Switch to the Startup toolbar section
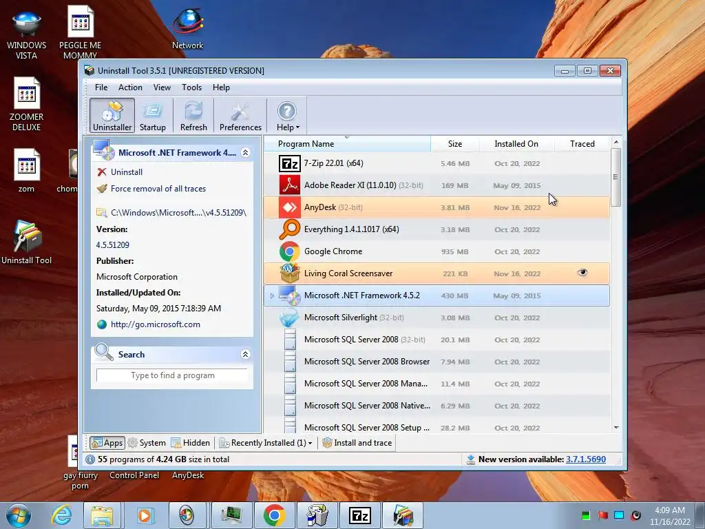This screenshot has height=529, width=705. point(152,116)
